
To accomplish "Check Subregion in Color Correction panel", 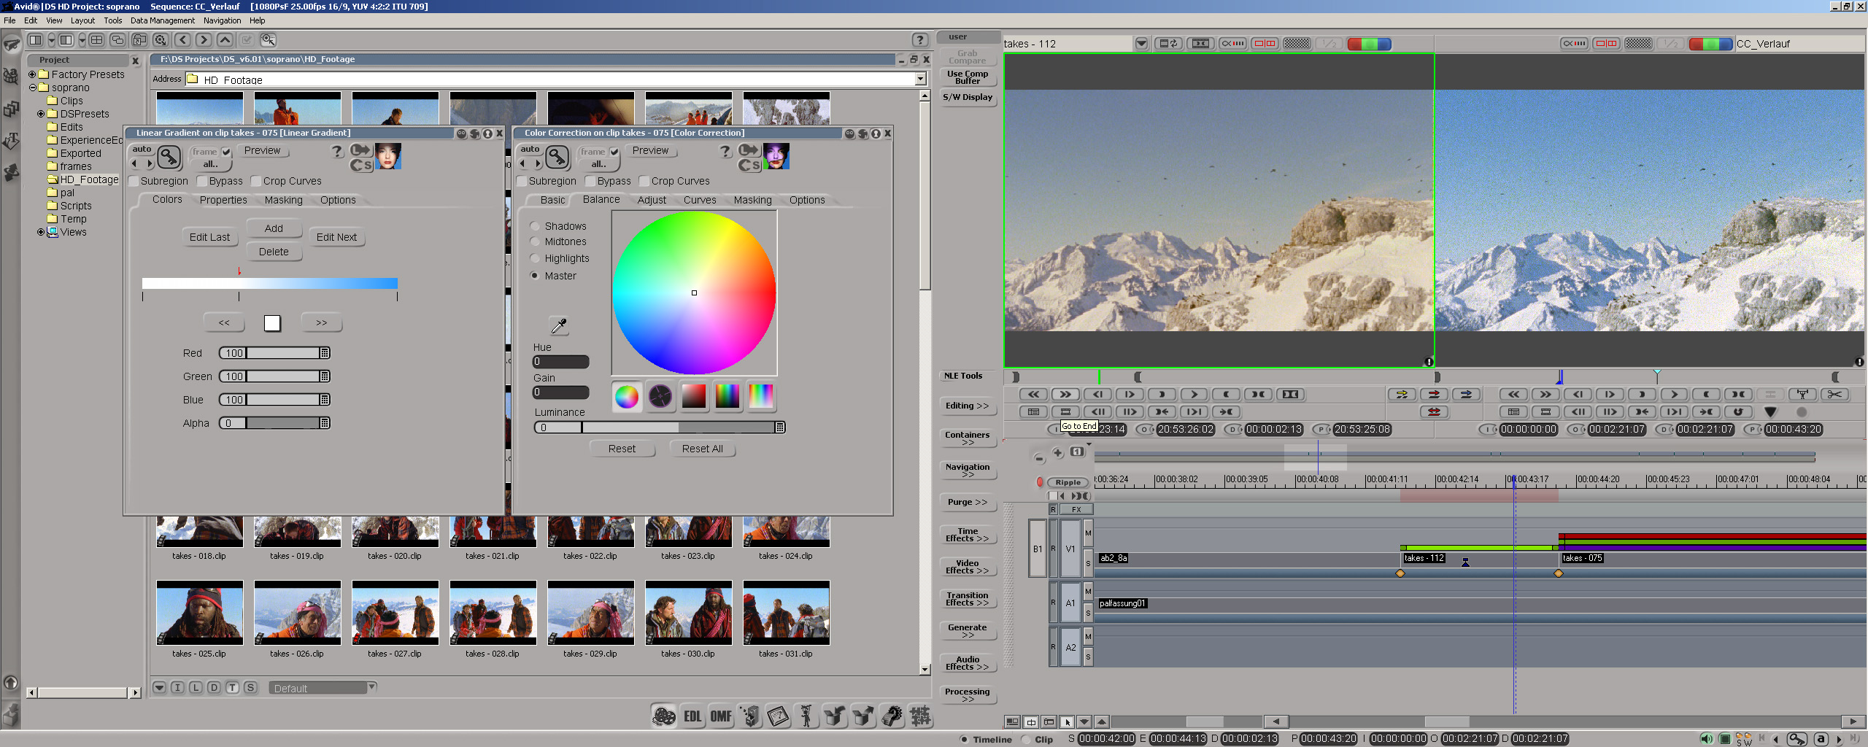I will coord(522,181).
